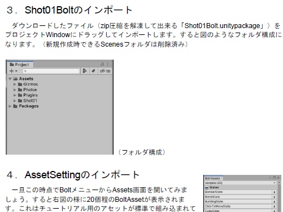Maximize the Bolt Assets window
The height and width of the screenshot is (212, 283).
tap(274, 178)
